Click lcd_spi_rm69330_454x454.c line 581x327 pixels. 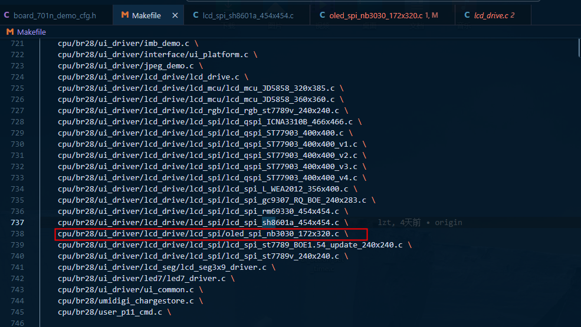point(203,211)
